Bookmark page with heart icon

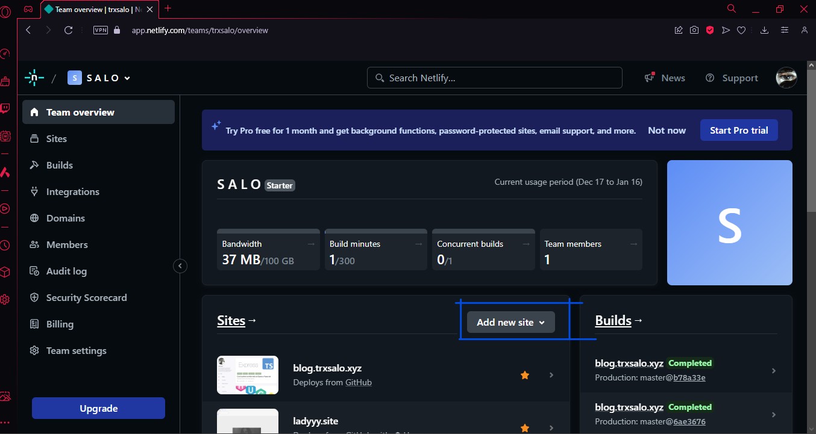742,30
